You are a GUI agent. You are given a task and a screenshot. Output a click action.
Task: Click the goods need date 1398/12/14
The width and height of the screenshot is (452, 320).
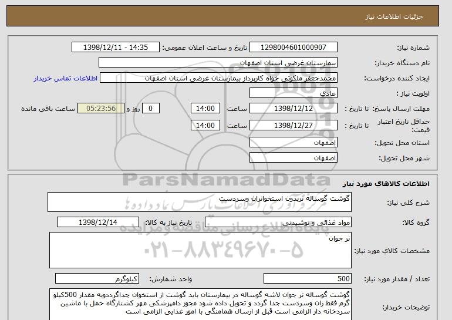(x=98, y=223)
